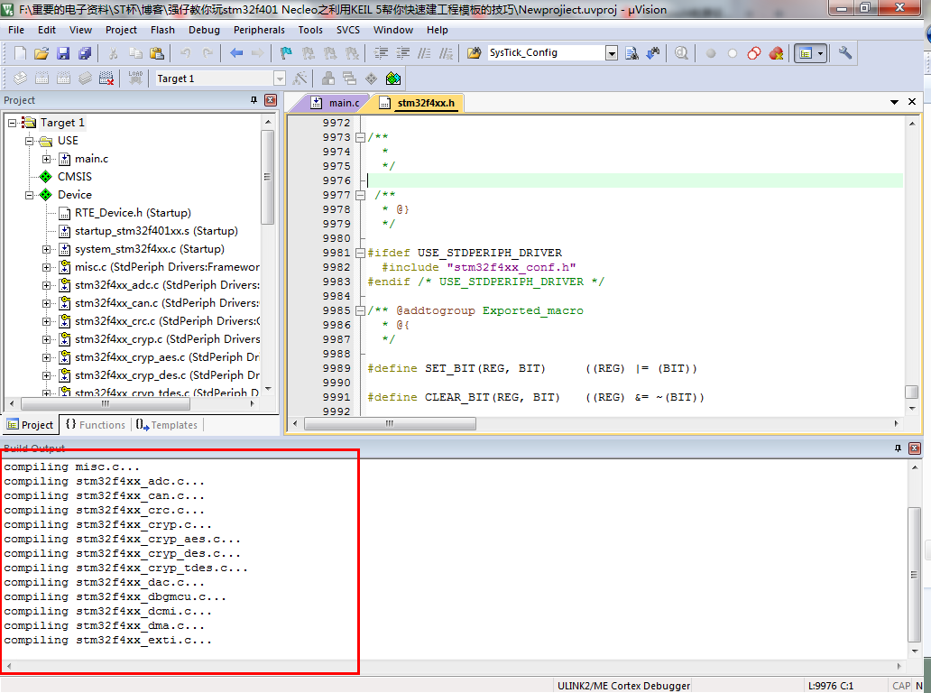Viewport: 931px width, 693px height.
Task: Switch to the Functions panel tab
Action: [96, 425]
